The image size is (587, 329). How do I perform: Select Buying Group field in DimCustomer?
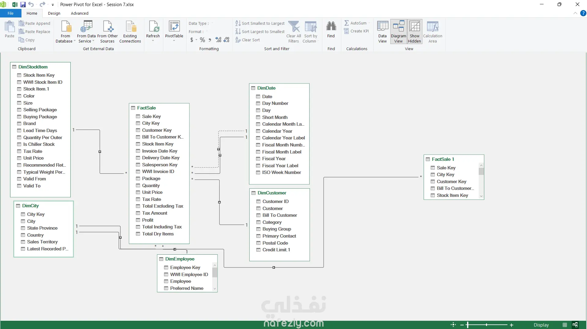(x=277, y=229)
